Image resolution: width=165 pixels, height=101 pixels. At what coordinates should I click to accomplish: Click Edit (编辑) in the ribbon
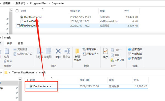(x=115, y=55)
